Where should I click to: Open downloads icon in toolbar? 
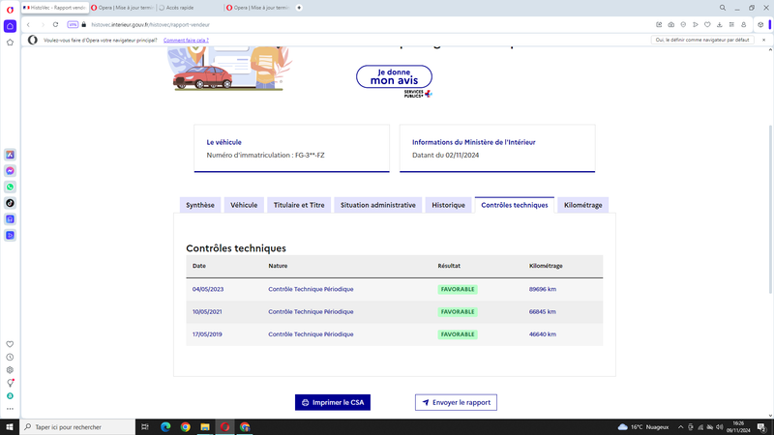tap(720, 25)
